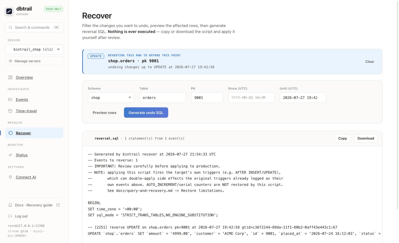Click the Until (UTC) date field

click(x=303, y=97)
